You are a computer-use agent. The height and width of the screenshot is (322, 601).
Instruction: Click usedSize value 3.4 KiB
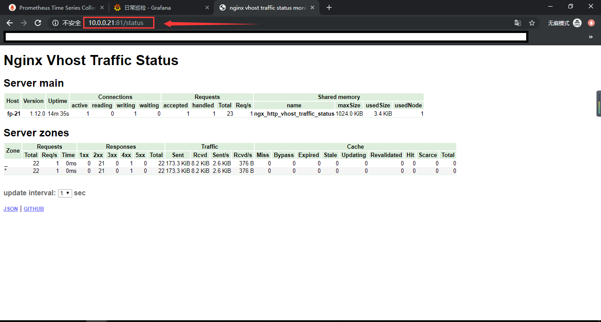[382, 113]
